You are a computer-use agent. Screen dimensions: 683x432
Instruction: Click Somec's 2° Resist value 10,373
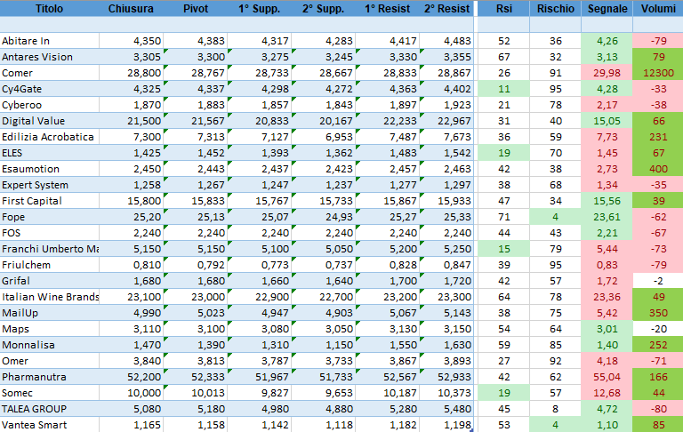[x=446, y=393]
